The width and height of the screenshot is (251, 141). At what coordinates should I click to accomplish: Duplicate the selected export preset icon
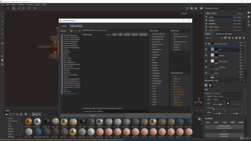click(71, 31)
